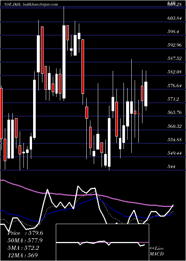Click the Price : 579.6 readout
Screen dimensions: 186x261
click(25, 233)
